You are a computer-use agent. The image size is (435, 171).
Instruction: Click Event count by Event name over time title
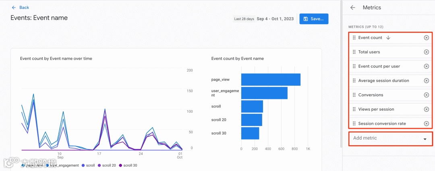pyautogui.click(x=56, y=58)
